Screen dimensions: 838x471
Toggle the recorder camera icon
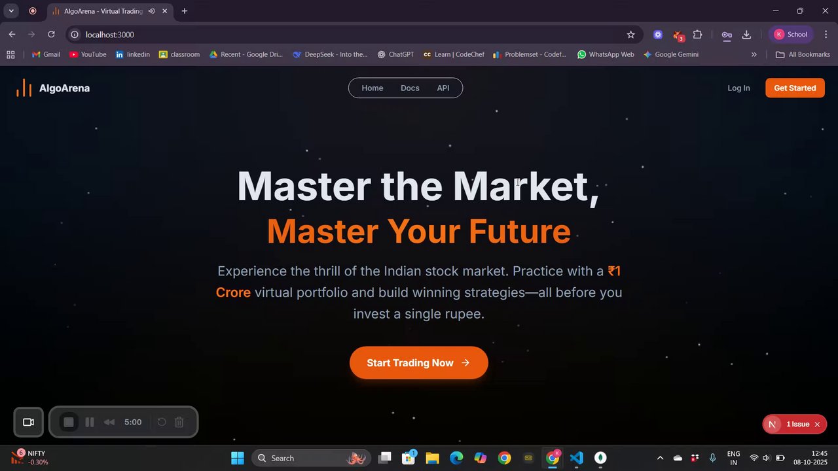(28, 422)
